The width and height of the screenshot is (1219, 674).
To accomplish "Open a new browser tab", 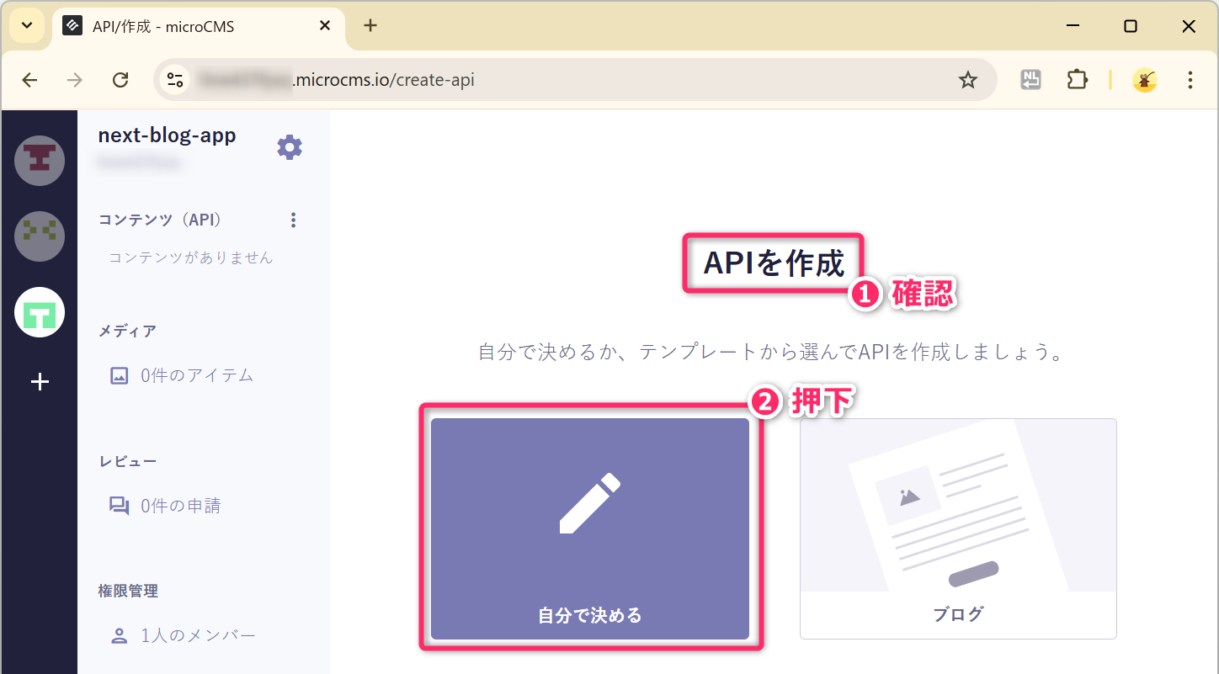I will point(370,26).
